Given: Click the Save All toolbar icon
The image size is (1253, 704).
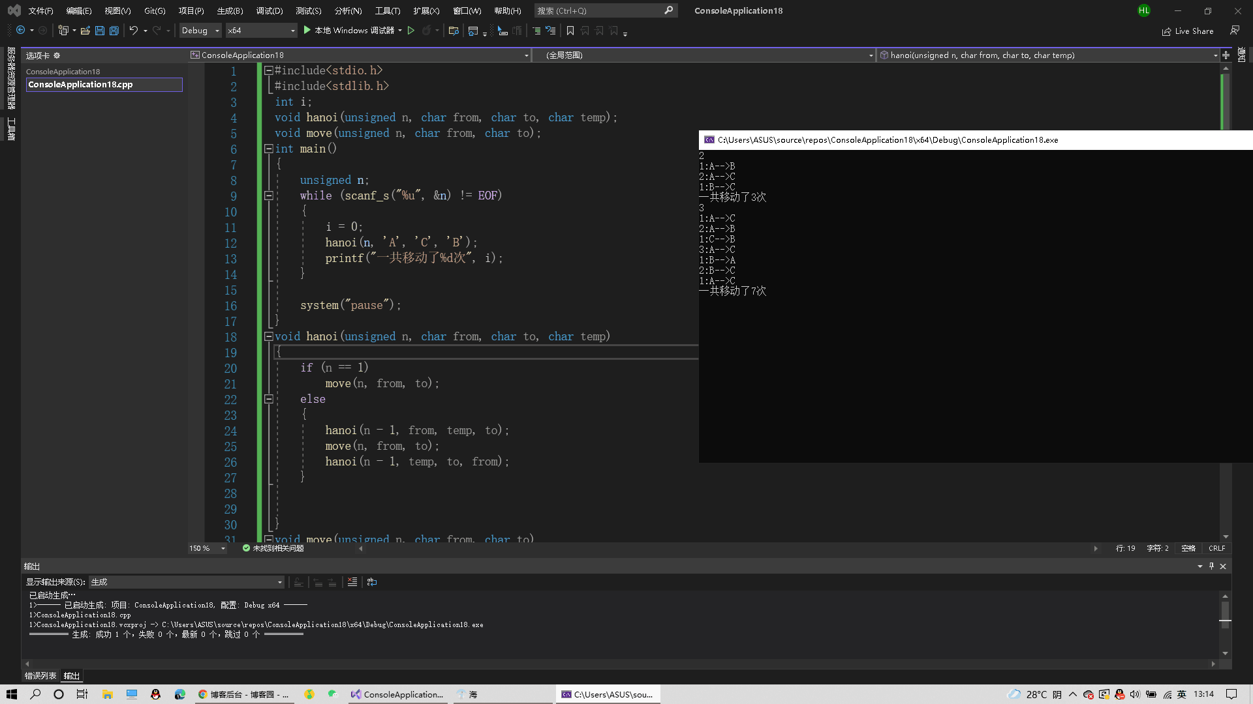Looking at the screenshot, I should point(114,31).
